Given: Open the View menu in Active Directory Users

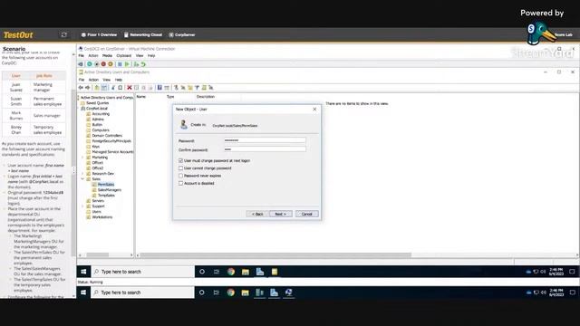Looking at the screenshot, I should (x=107, y=80).
